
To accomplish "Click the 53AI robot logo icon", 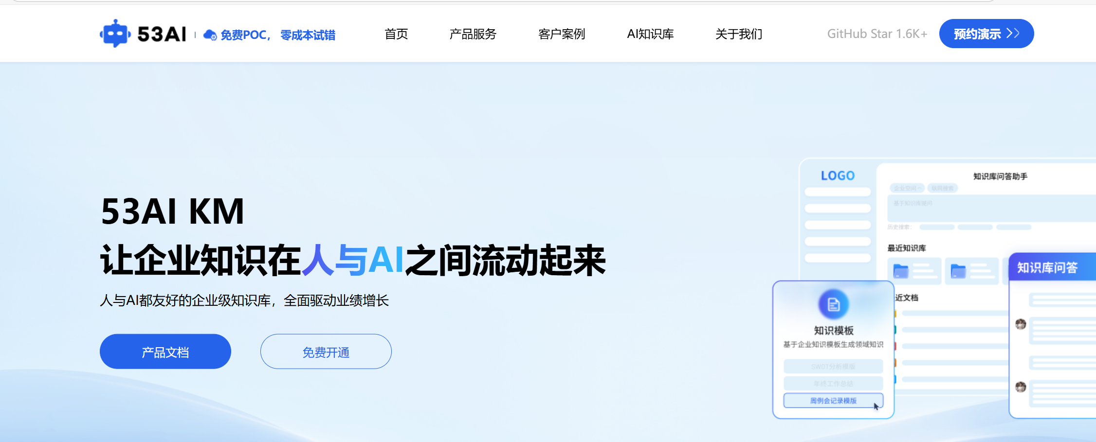I will pyautogui.click(x=115, y=34).
